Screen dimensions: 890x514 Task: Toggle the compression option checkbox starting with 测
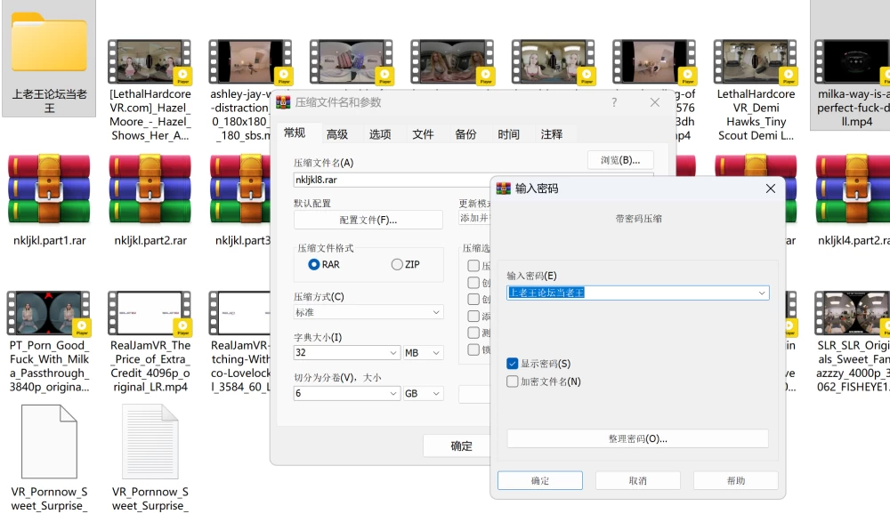pyautogui.click(x=473, y=333)
